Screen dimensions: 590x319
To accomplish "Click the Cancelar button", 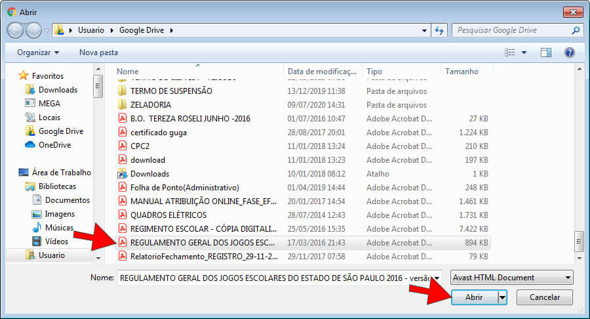I will click(x=544, y=297).
